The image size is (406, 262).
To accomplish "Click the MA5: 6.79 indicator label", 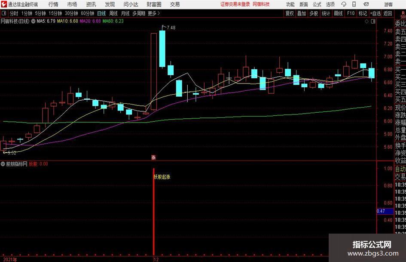I will (46, 21).
